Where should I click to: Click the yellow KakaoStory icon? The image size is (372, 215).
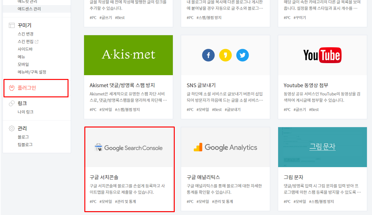(225, 55)
